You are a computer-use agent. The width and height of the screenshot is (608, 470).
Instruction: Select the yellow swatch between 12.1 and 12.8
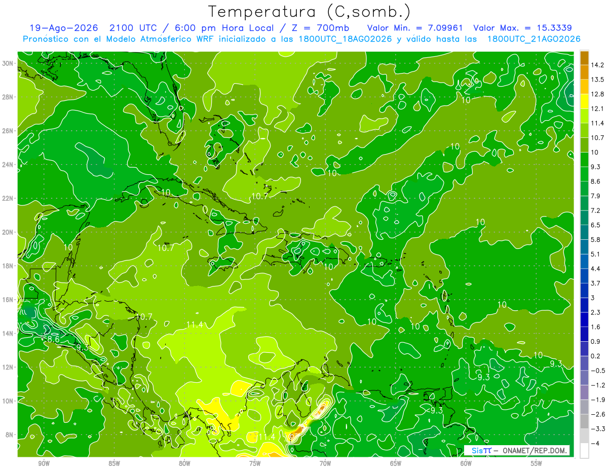click(584, 101)
